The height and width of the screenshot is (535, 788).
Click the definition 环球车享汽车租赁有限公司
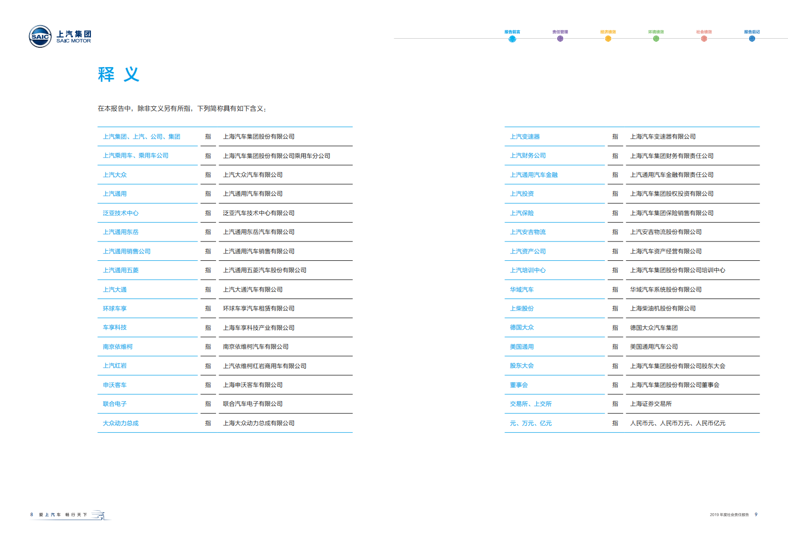pos(259,308)
